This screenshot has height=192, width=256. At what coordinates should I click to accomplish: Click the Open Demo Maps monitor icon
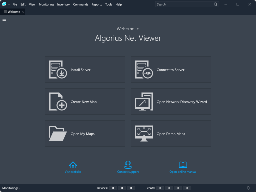[x=144, y=133]
